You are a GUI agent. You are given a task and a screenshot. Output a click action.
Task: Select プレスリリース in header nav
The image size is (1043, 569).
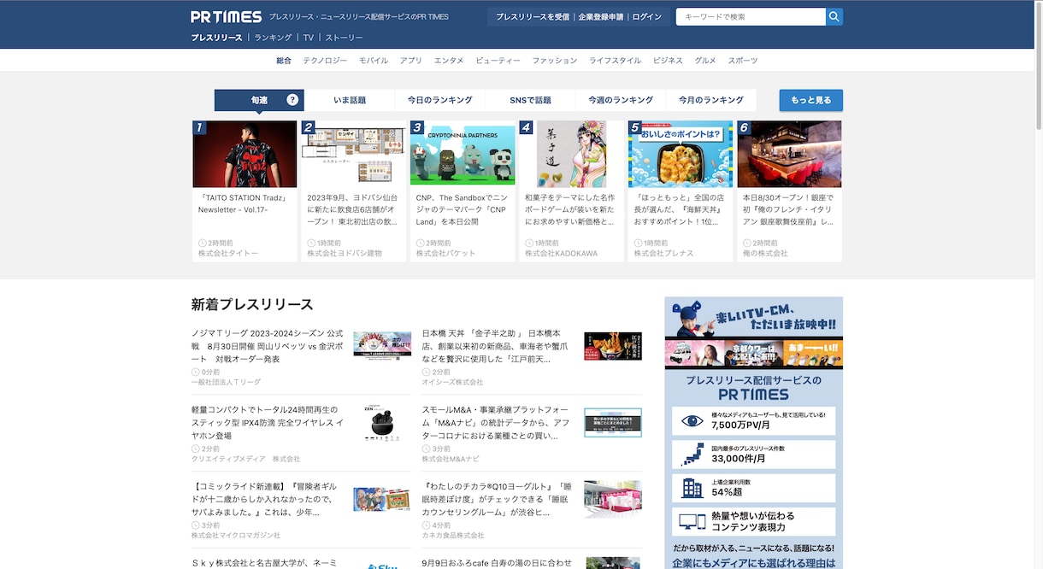tap(217, 38)
